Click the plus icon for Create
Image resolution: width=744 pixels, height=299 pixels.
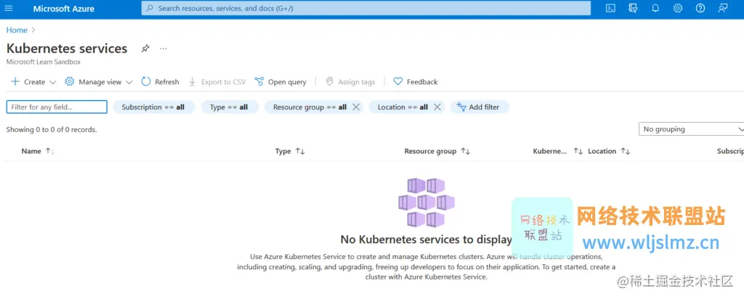tap(15, 81)
